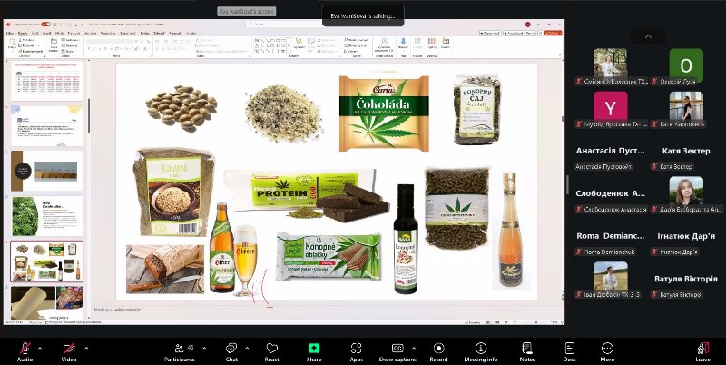Viewport: 726px width, 365px height.
Task: Select the Hirter beer bottle image
Action: pyautogui.click(x=221, y=248)
